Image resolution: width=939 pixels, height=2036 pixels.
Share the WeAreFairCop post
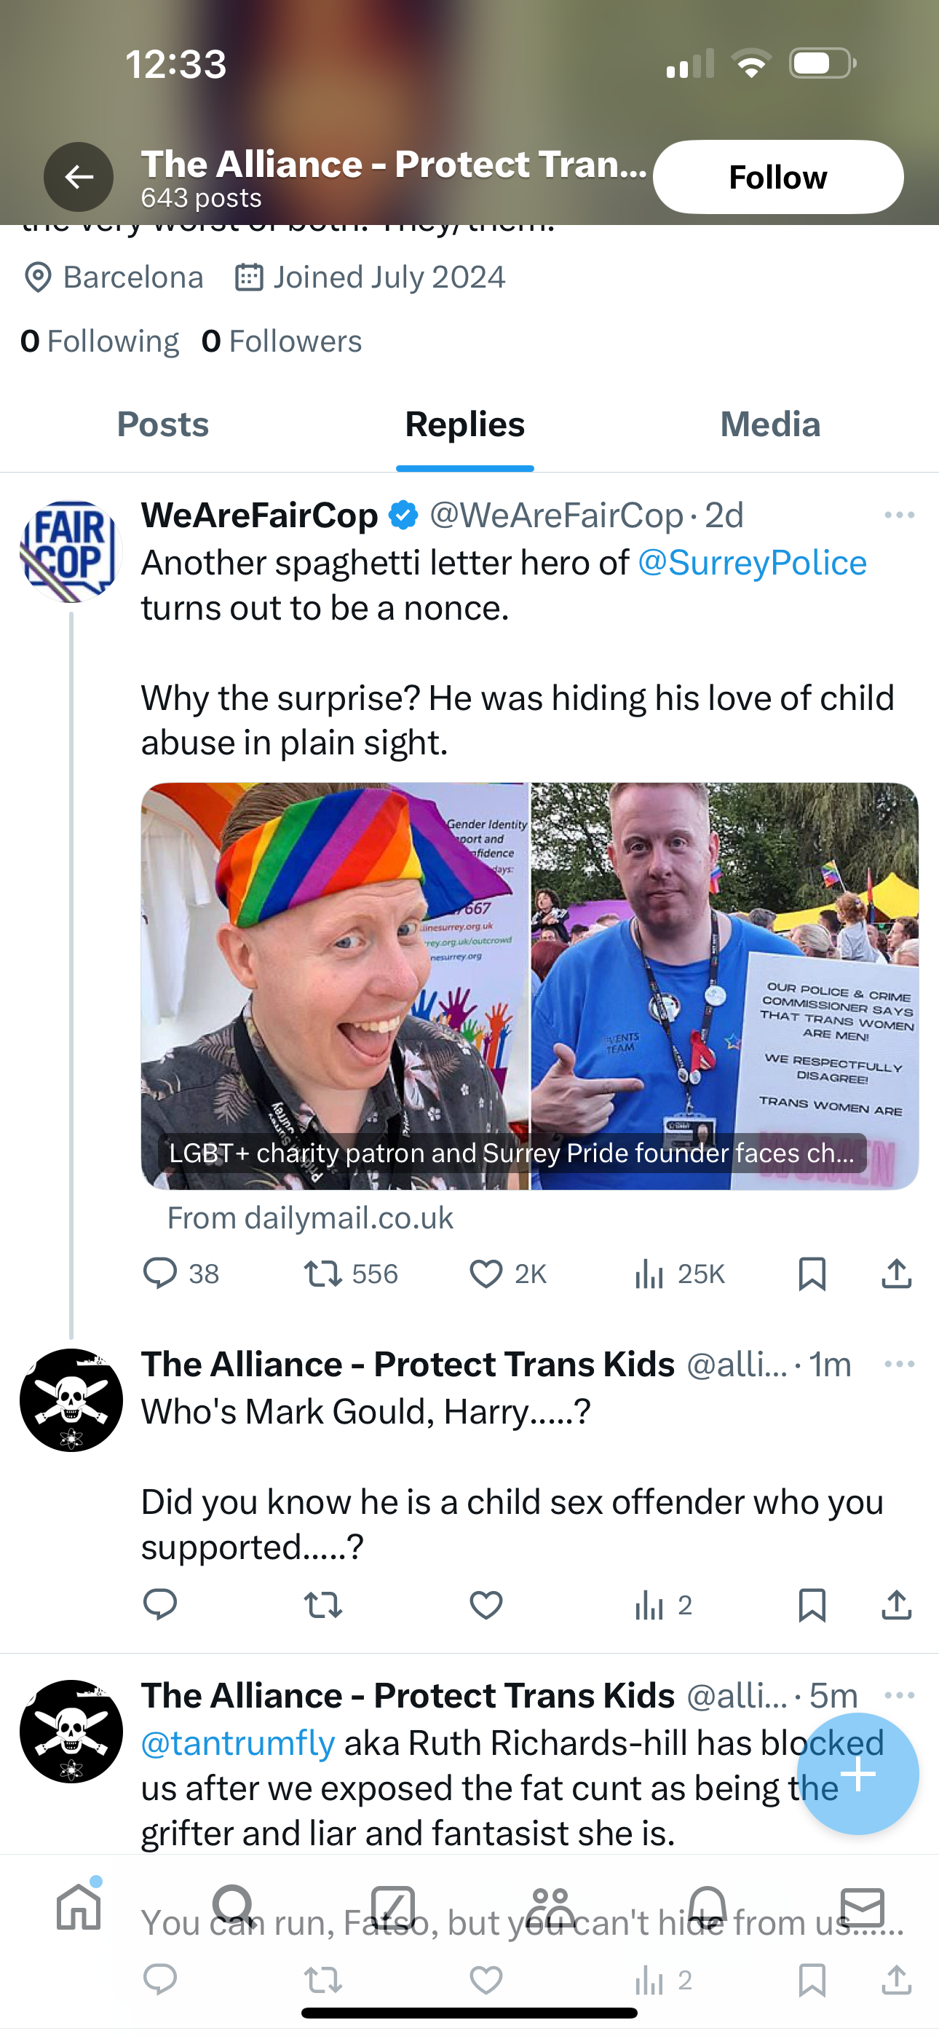896,1274
